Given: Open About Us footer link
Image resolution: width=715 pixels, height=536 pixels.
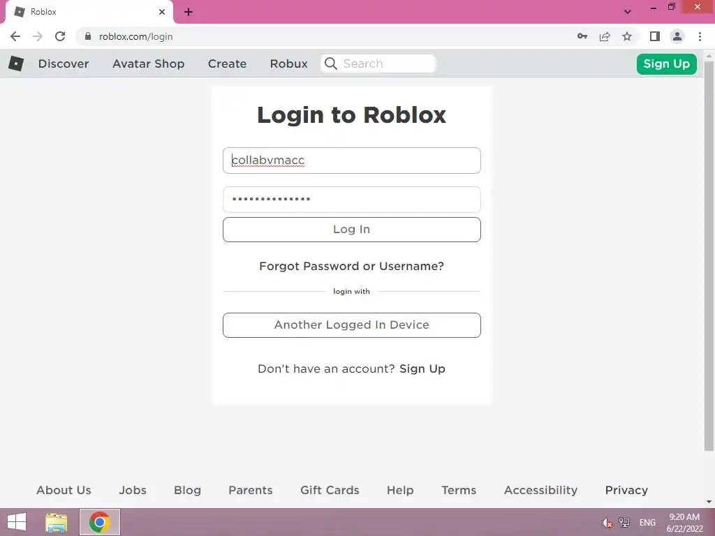Looking at the screenshot, I should [x=64, y=490].
